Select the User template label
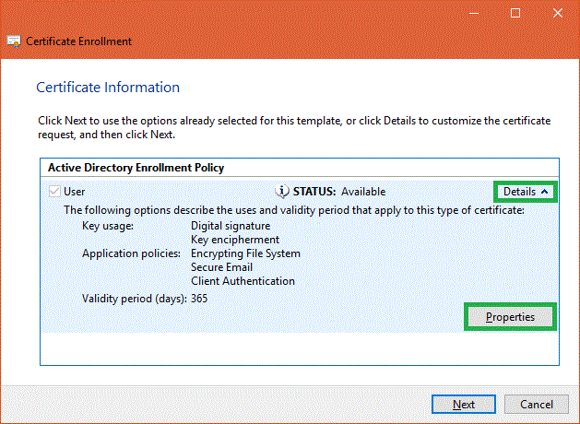This screenshot has width=580, height=424. (75, 192)
